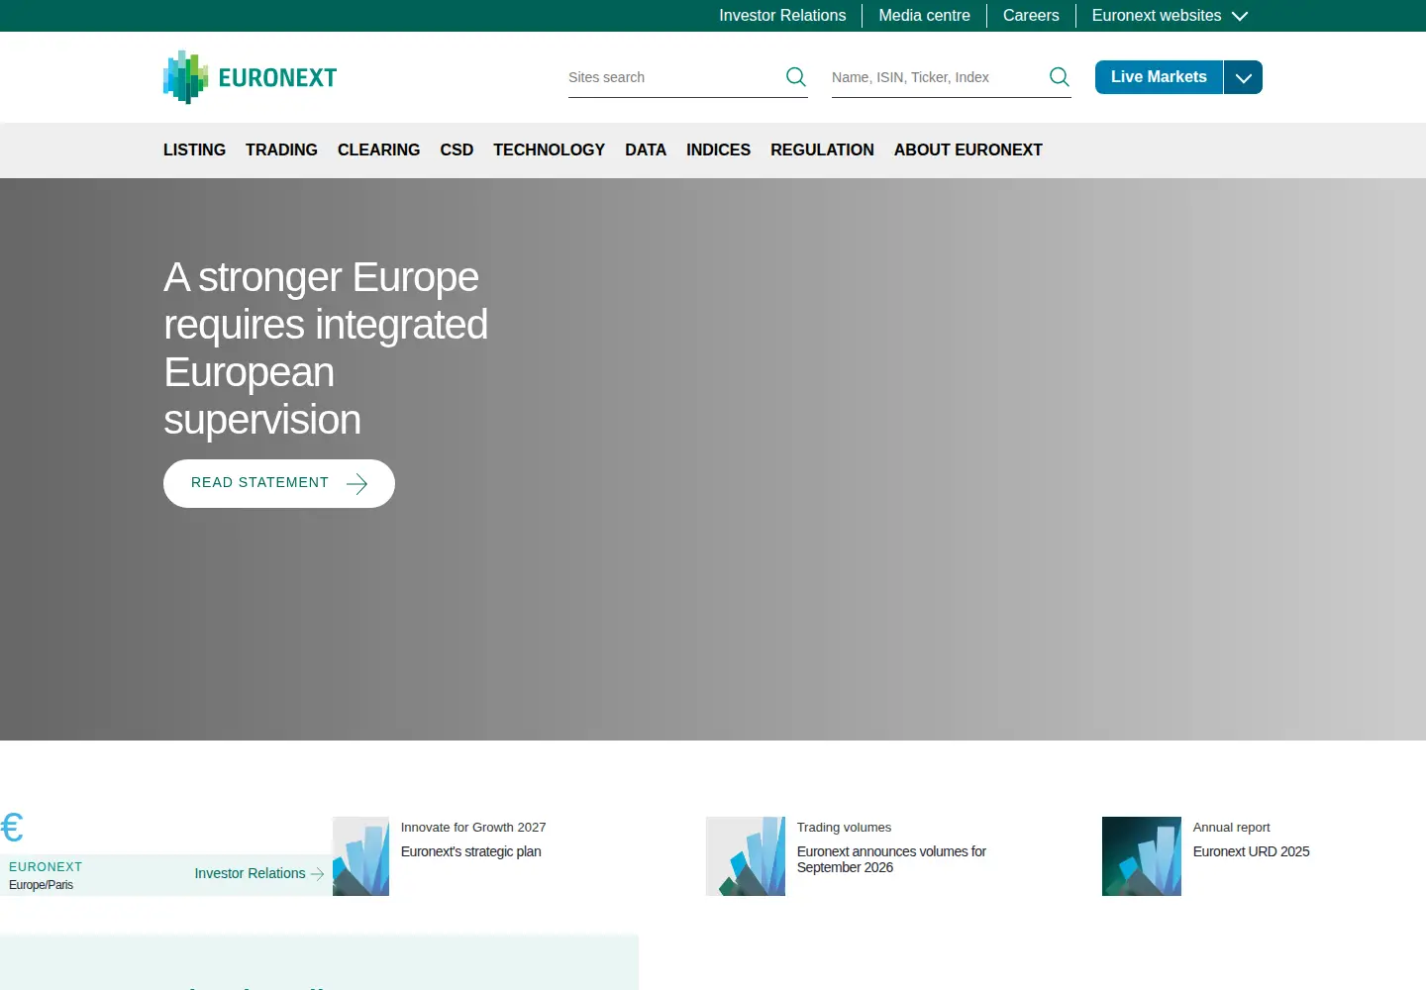Open the Clearing menu
1426x990 pixels.
coord(378,150)
